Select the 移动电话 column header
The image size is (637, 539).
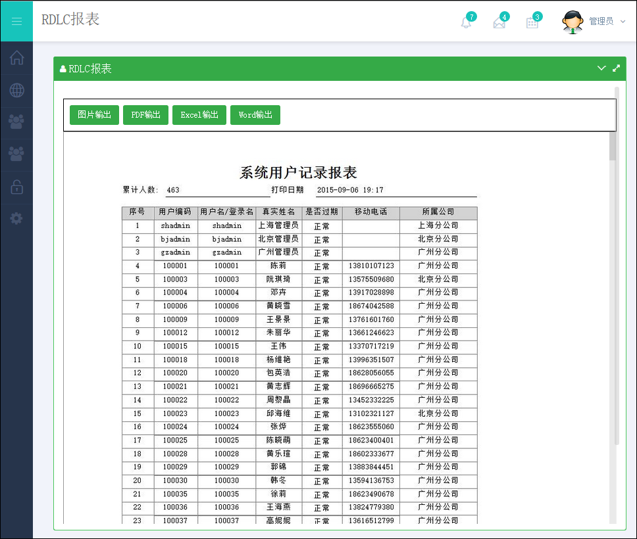click(x=370, y=212)
